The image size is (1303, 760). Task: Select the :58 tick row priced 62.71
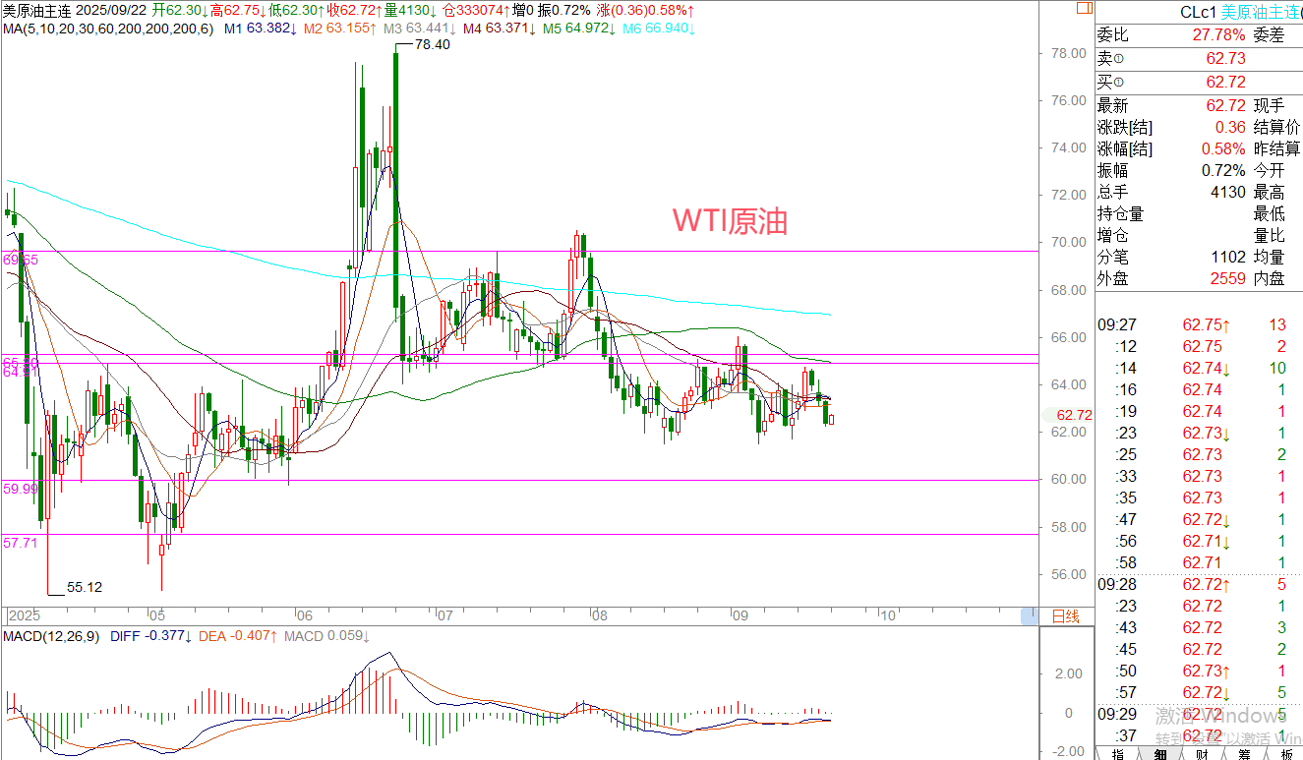click(1194, 562)
